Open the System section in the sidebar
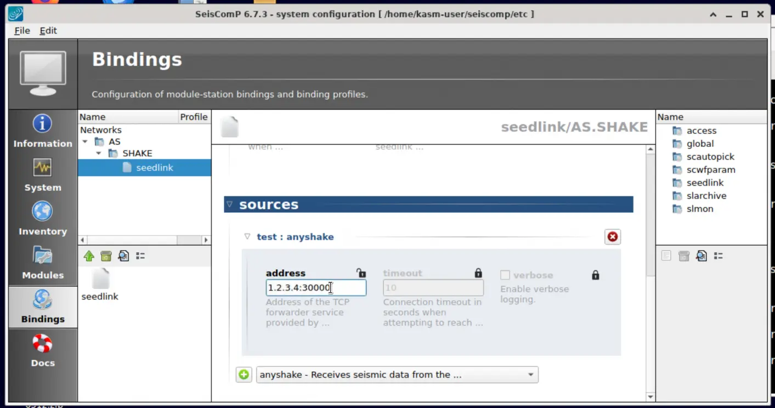Screen dimensions: 775x408 pos(43,175)
